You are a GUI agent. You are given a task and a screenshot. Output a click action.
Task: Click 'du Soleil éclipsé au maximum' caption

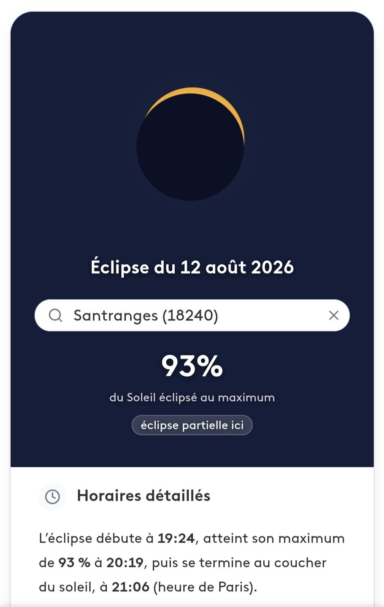(x=192, y=398)
